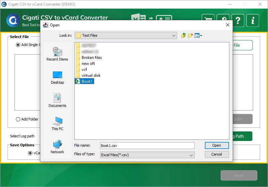
Task: Click the Open button in dialog
Action: coord(217,145)
